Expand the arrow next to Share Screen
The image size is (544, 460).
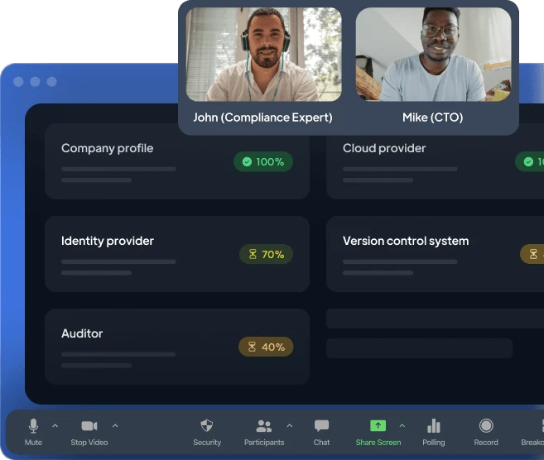[x=402, y=426]
